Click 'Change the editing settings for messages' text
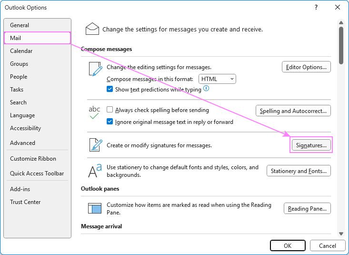Viewport: 349px width, 255px height. pos(159,67)
